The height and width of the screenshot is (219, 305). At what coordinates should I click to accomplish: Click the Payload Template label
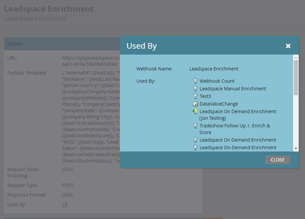coord(27,73)
